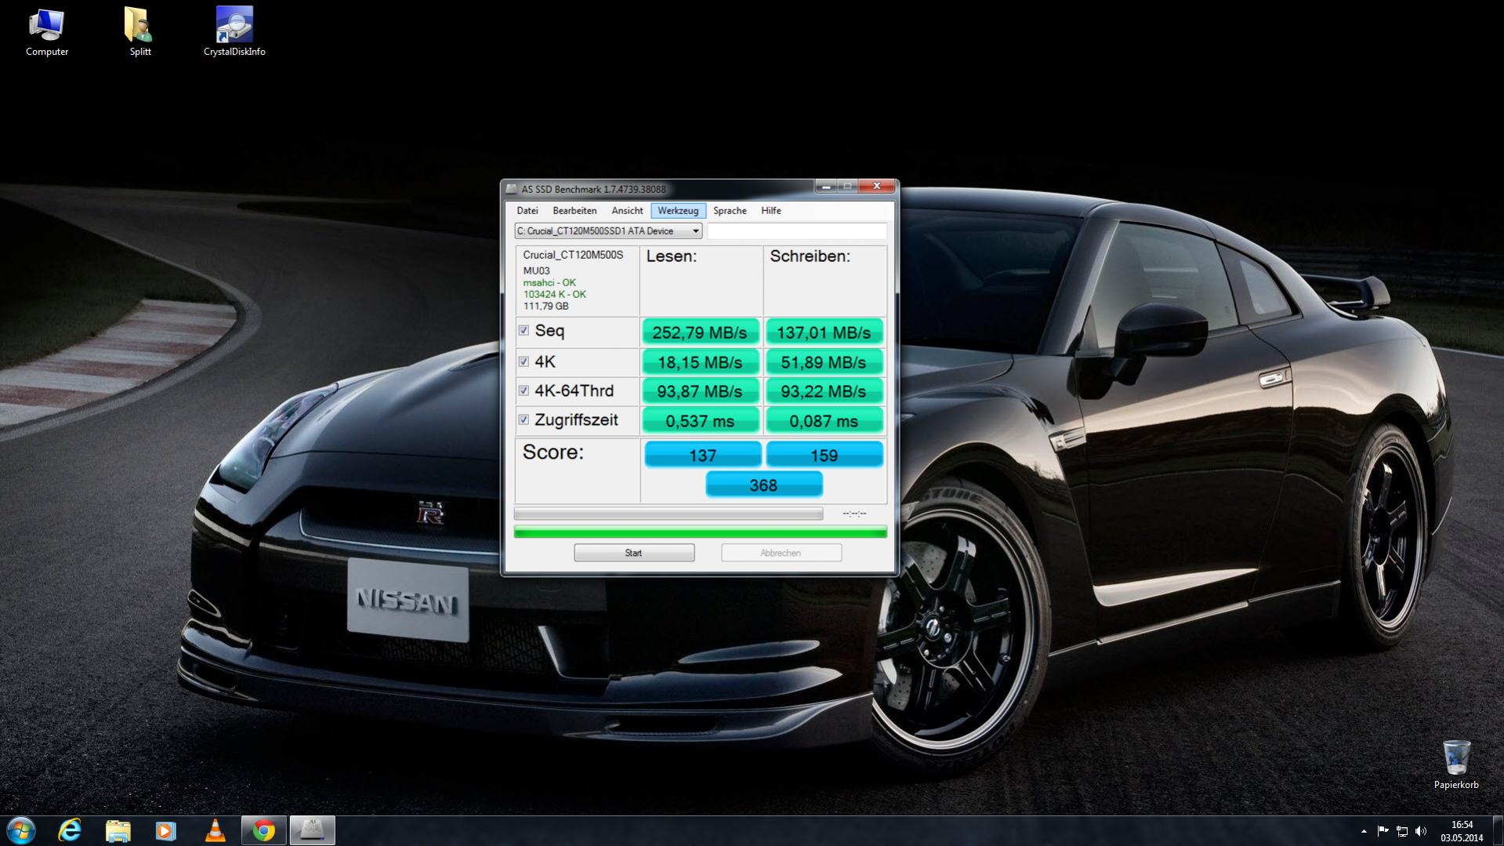
Task: Toggle the Zugriffszeit test checkbox
Action: [524, 419]
